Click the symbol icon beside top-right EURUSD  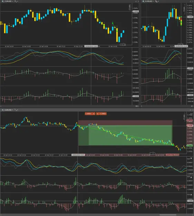pos(143,1)
